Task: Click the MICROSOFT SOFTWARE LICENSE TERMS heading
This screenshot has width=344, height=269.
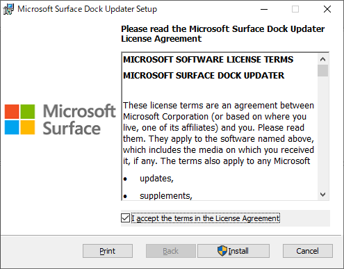Action: (x=208, y=60)
